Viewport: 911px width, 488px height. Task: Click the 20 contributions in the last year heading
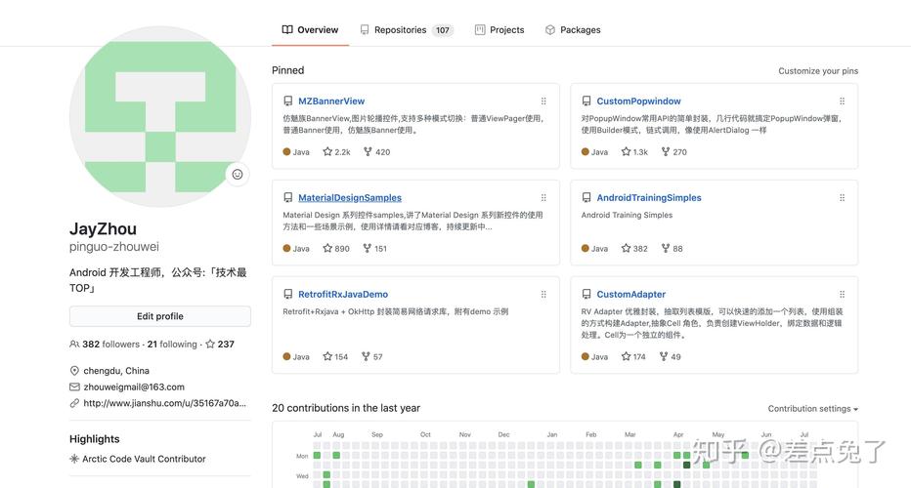click(346, 408)
